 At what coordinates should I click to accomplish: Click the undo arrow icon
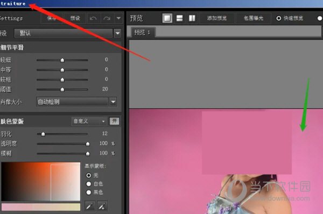[93, 18]
